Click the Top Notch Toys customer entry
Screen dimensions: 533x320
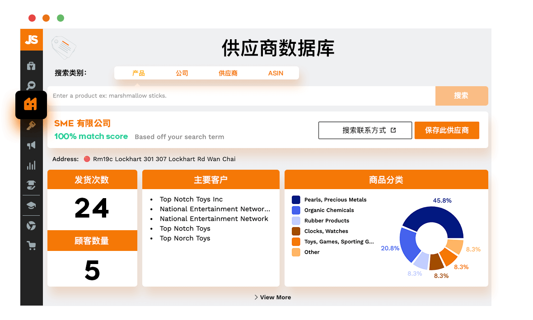(185, 229)
